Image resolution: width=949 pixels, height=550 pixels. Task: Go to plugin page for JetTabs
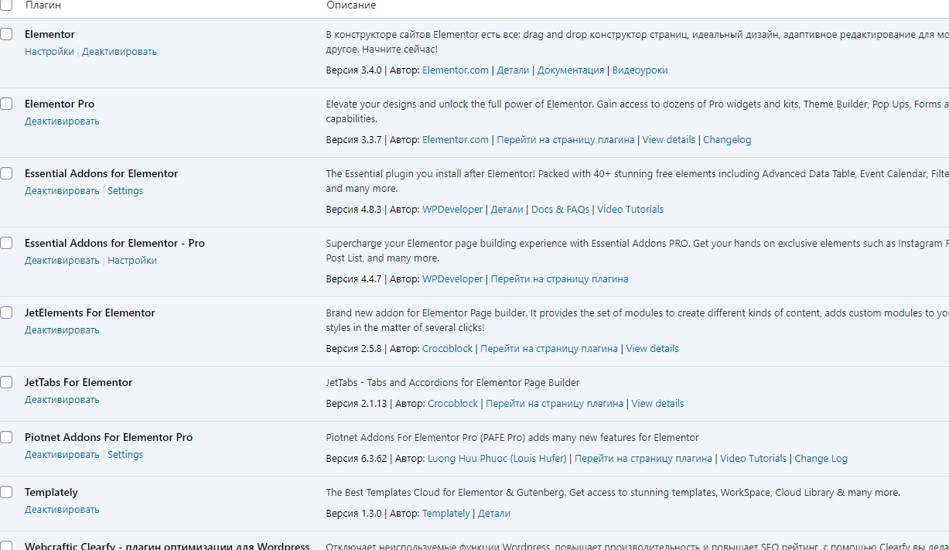point(555,404)
